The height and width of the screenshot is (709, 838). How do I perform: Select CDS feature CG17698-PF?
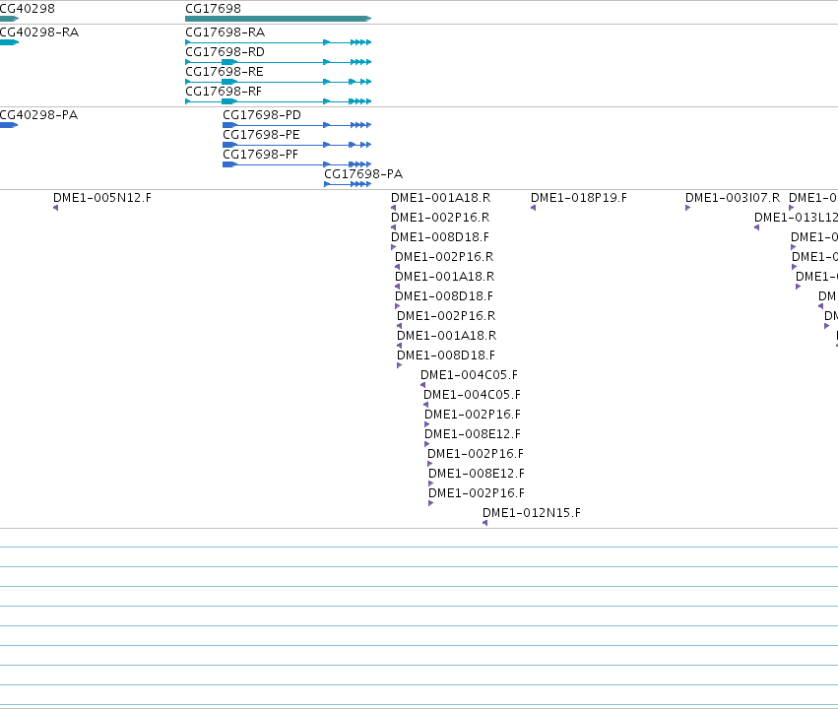pyautogui.click(x=260, y=155)
